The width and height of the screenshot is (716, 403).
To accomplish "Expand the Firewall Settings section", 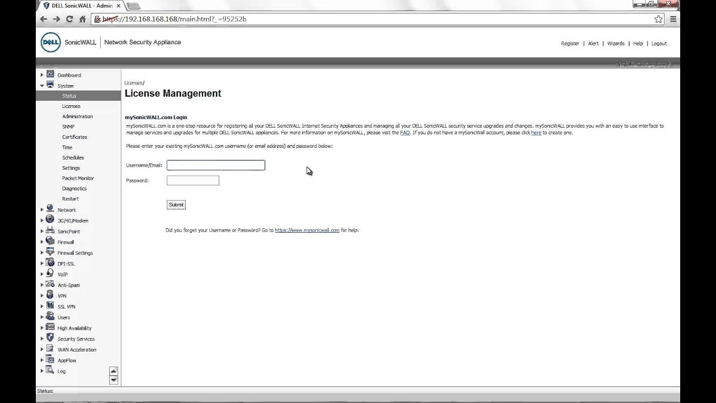I will pyautogui.click(x=42, y=252).
